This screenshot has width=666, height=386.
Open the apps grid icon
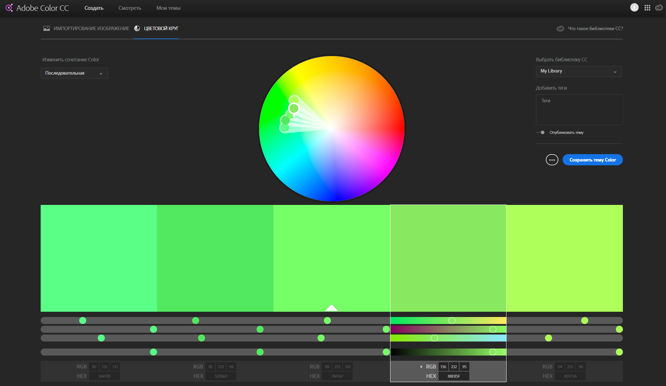647,8
